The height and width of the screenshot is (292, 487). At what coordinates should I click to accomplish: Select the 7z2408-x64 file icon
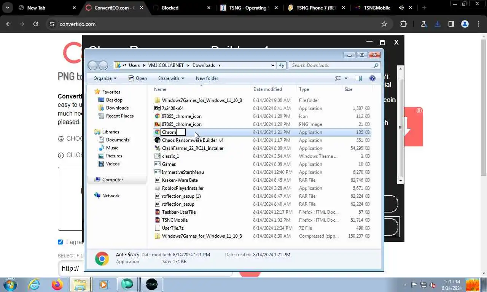[158, 108]
